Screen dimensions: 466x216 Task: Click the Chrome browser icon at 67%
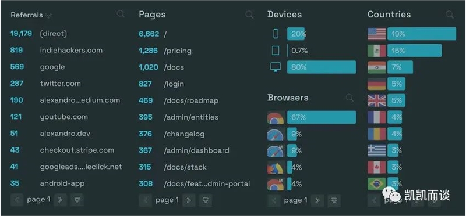click(x=276, y=117)
